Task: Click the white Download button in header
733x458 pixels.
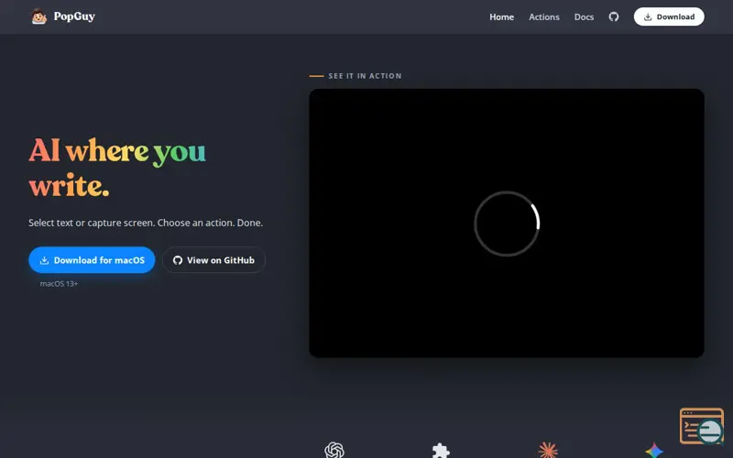Action: point(669,16)
